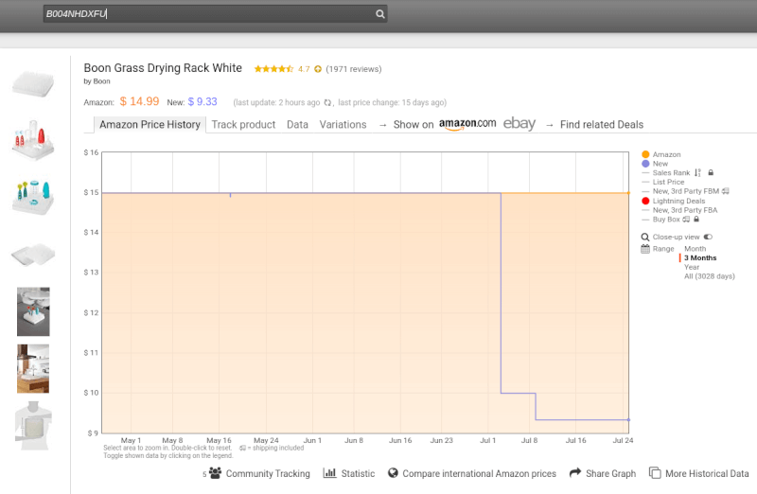This screenshot has height=494, width=757.
Task: Toggle the Lightning Deals red dot
Action: 645,201
